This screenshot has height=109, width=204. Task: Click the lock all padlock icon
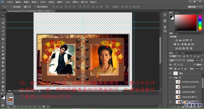(x=185, y=68)
